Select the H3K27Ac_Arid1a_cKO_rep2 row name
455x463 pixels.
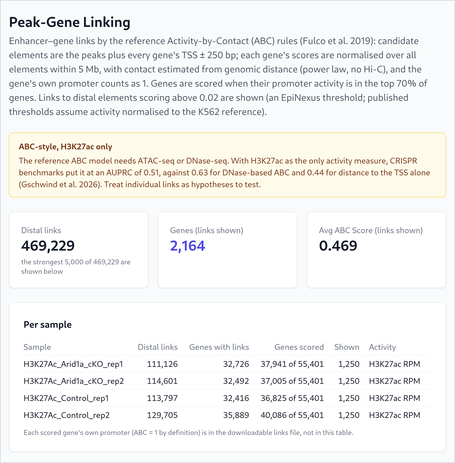(x=74, y=381)
